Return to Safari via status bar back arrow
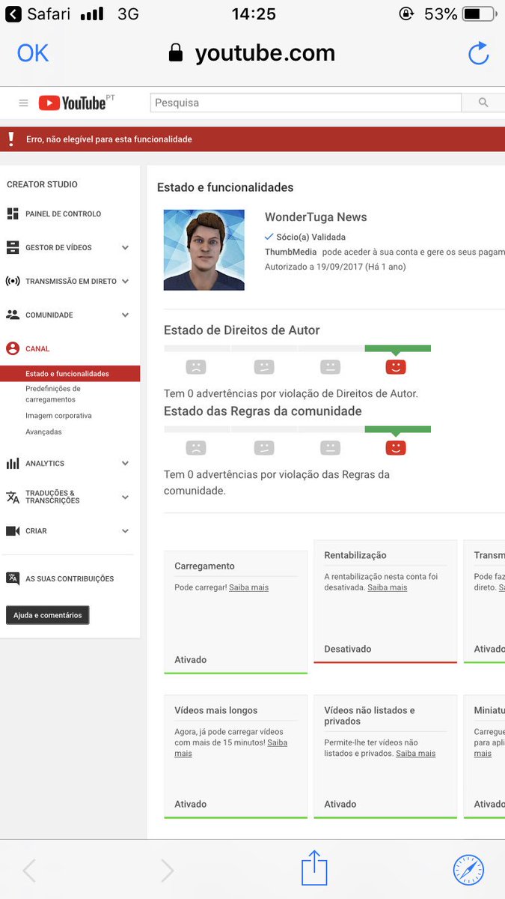 click(13, 13)
